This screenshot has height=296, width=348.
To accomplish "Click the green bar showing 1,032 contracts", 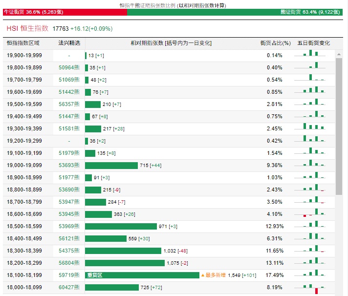I will 123,251.
